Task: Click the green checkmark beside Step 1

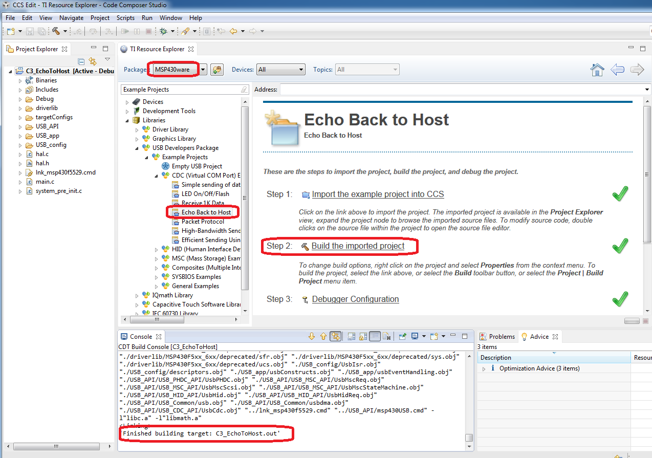Action: [620, 193]
